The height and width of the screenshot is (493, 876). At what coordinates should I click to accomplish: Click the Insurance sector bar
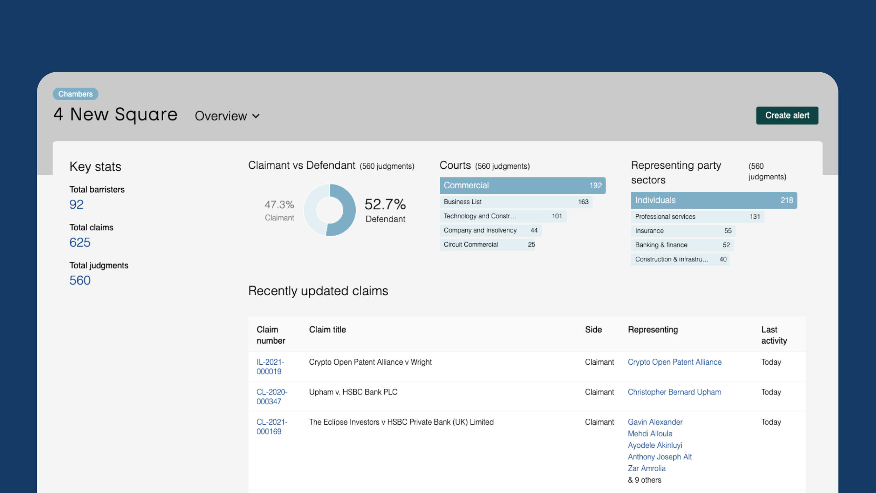tap(683, 231)
